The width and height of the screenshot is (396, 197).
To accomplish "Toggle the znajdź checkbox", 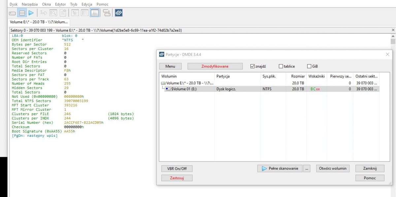I will coord(252,66).
